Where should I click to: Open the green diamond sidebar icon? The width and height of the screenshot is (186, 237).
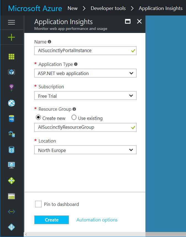(12, 180)
